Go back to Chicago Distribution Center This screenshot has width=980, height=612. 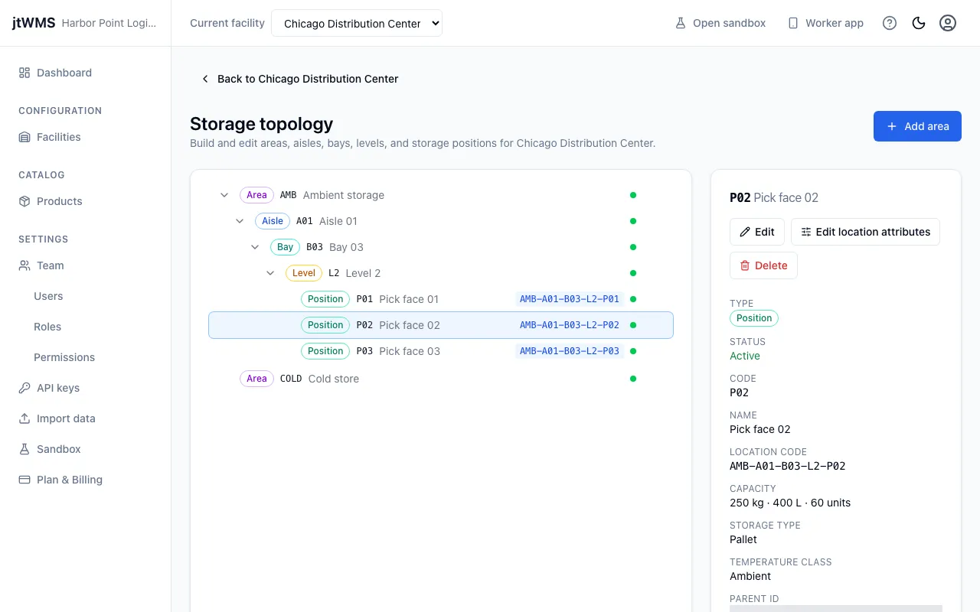click(x=300, y=79)
